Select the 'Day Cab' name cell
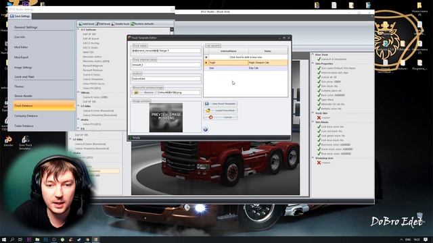The height and width of the screenshot is (243, 433). pos(268,67)
